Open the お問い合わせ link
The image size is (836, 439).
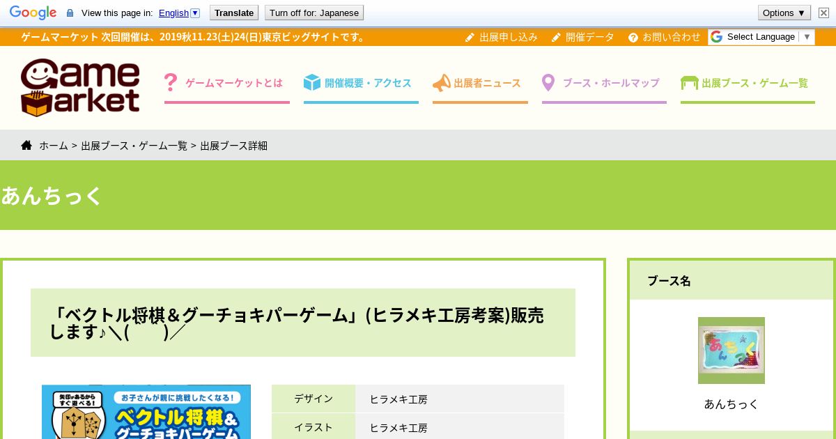(672, 37)
